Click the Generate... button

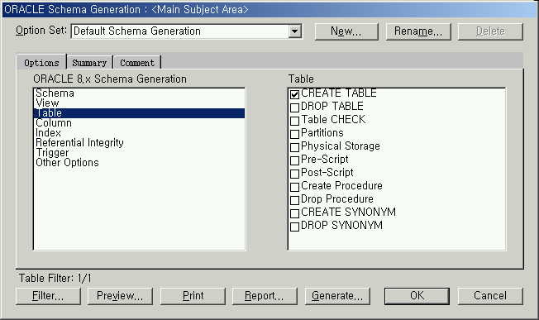337,296
